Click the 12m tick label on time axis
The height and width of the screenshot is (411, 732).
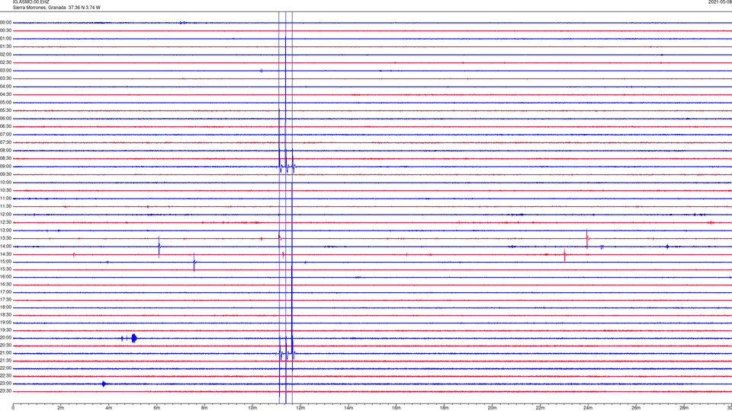(300, 408)
